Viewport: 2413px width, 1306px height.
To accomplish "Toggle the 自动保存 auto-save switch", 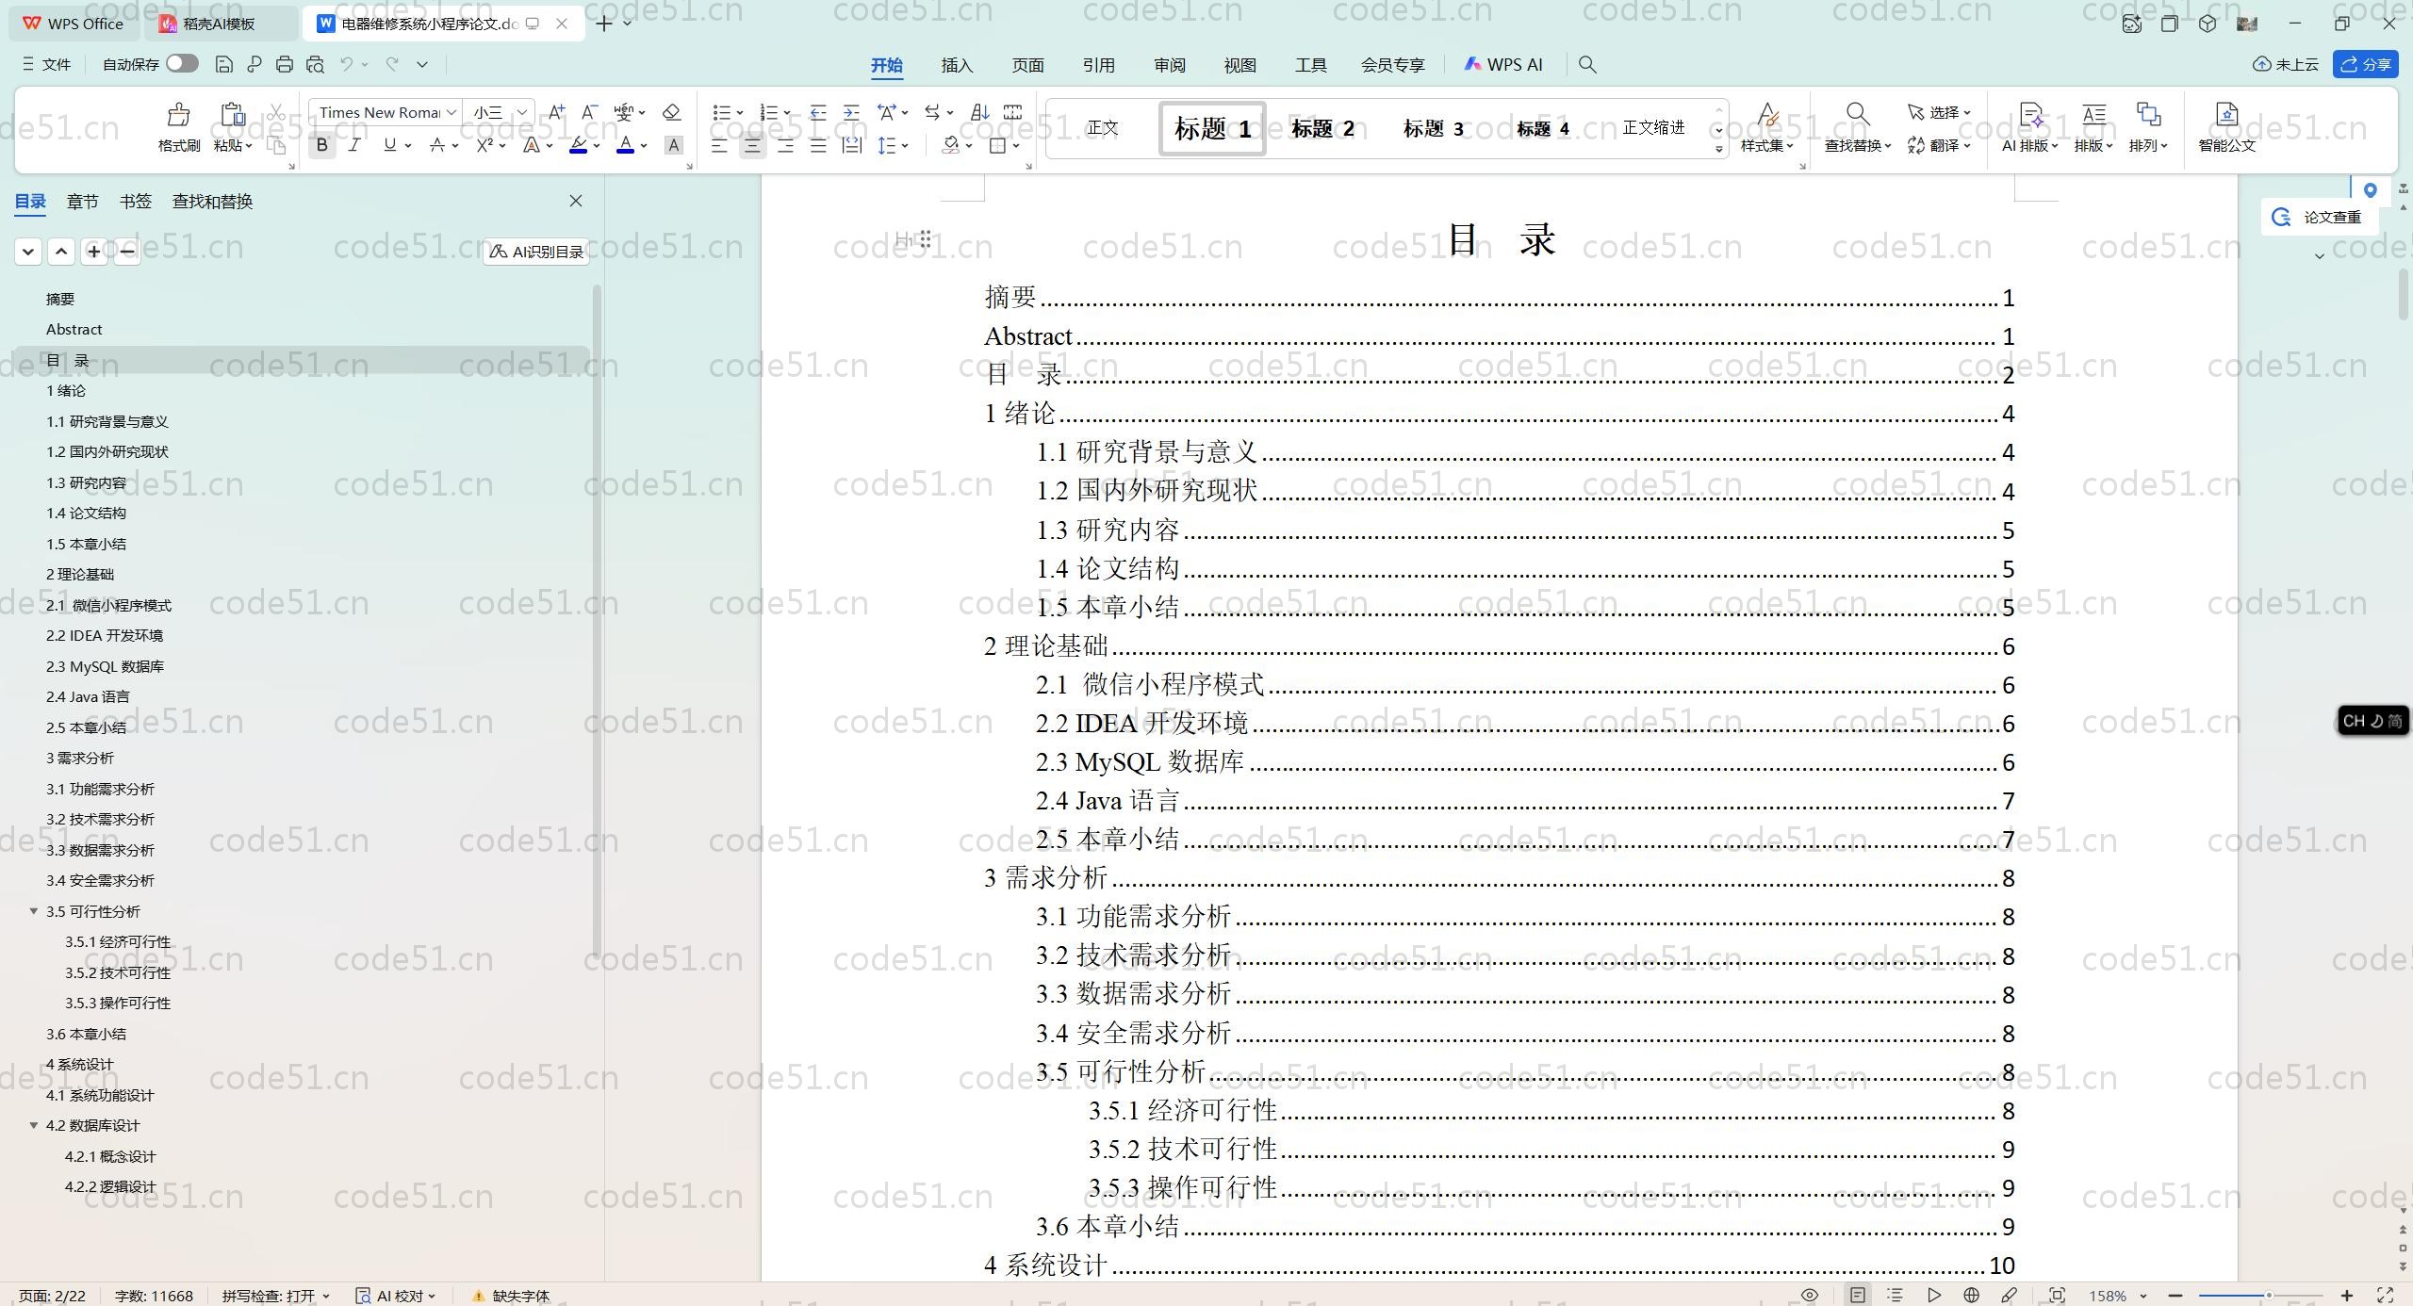I will point(182,63).
